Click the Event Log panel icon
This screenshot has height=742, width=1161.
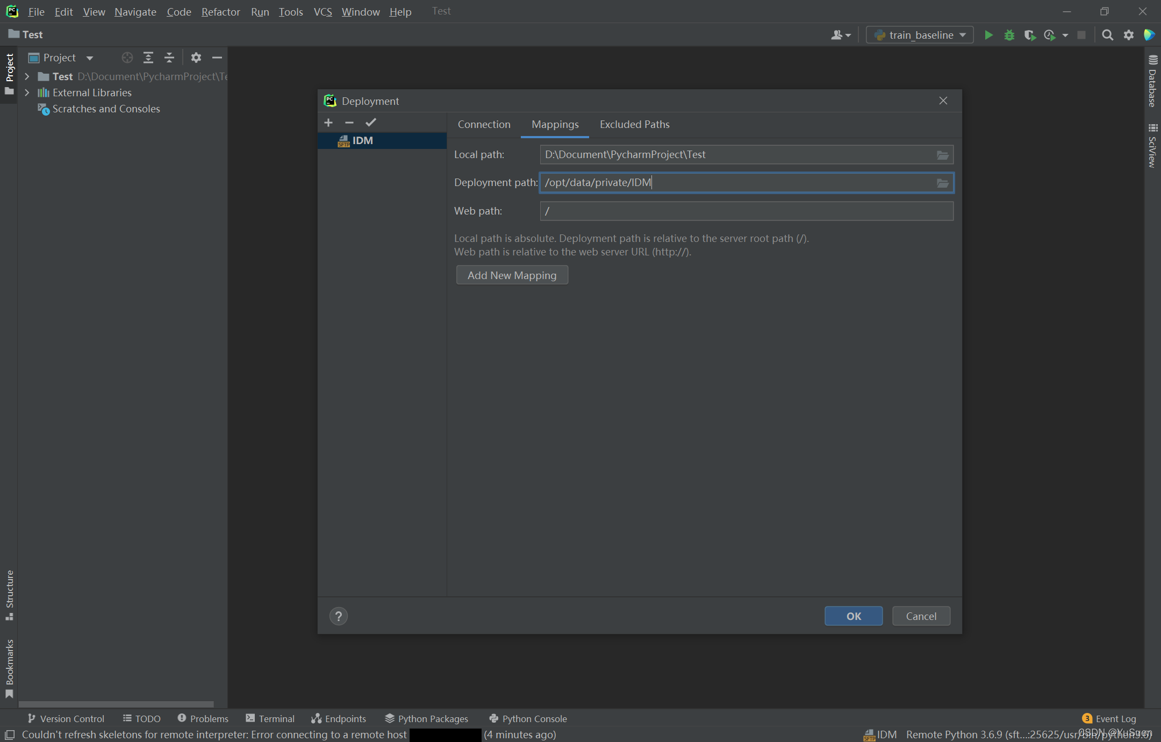[1086, 717]
